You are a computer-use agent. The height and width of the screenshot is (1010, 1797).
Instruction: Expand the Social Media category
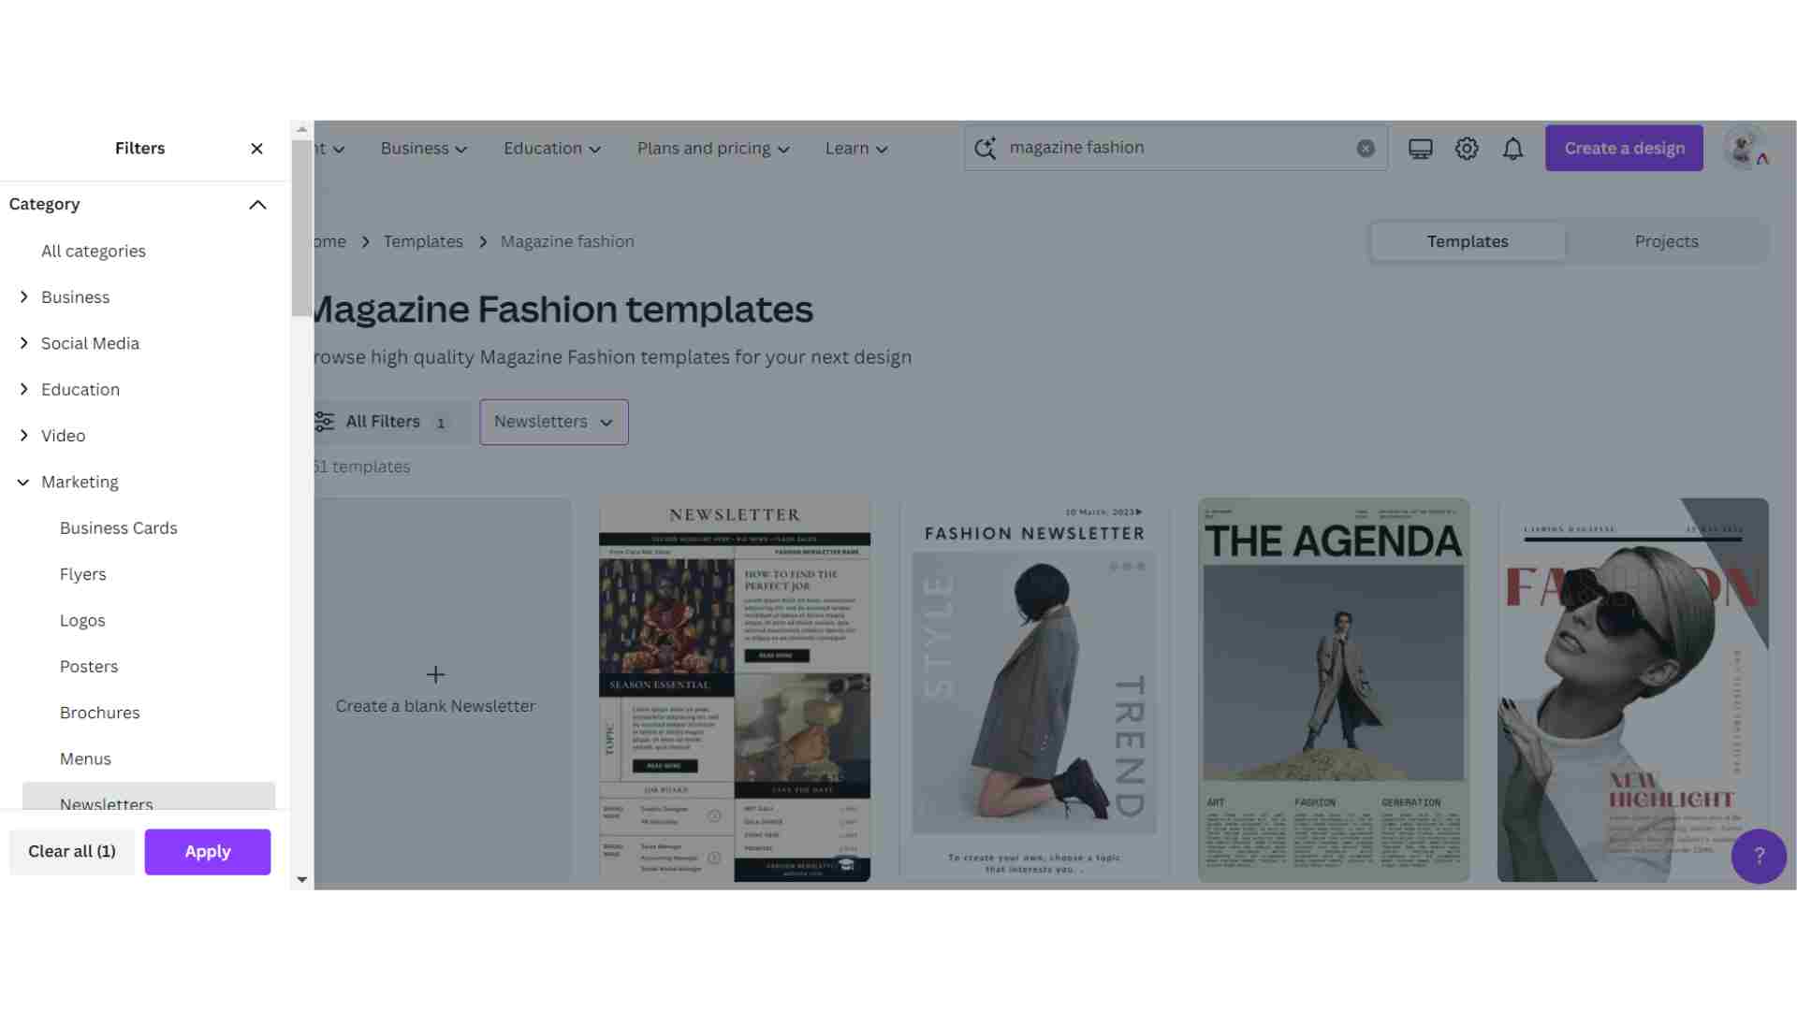tap(24, 343)
